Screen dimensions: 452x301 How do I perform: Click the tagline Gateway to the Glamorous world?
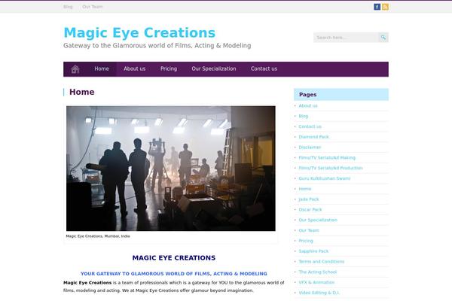click(157, 45)
